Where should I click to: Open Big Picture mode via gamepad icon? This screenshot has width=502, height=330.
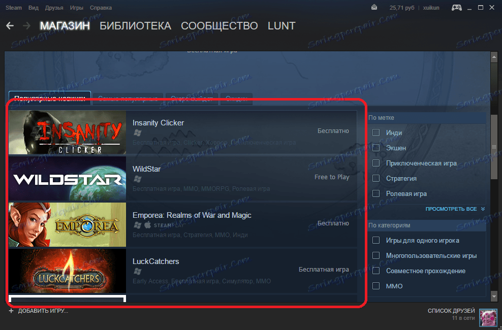pos(456,7)
